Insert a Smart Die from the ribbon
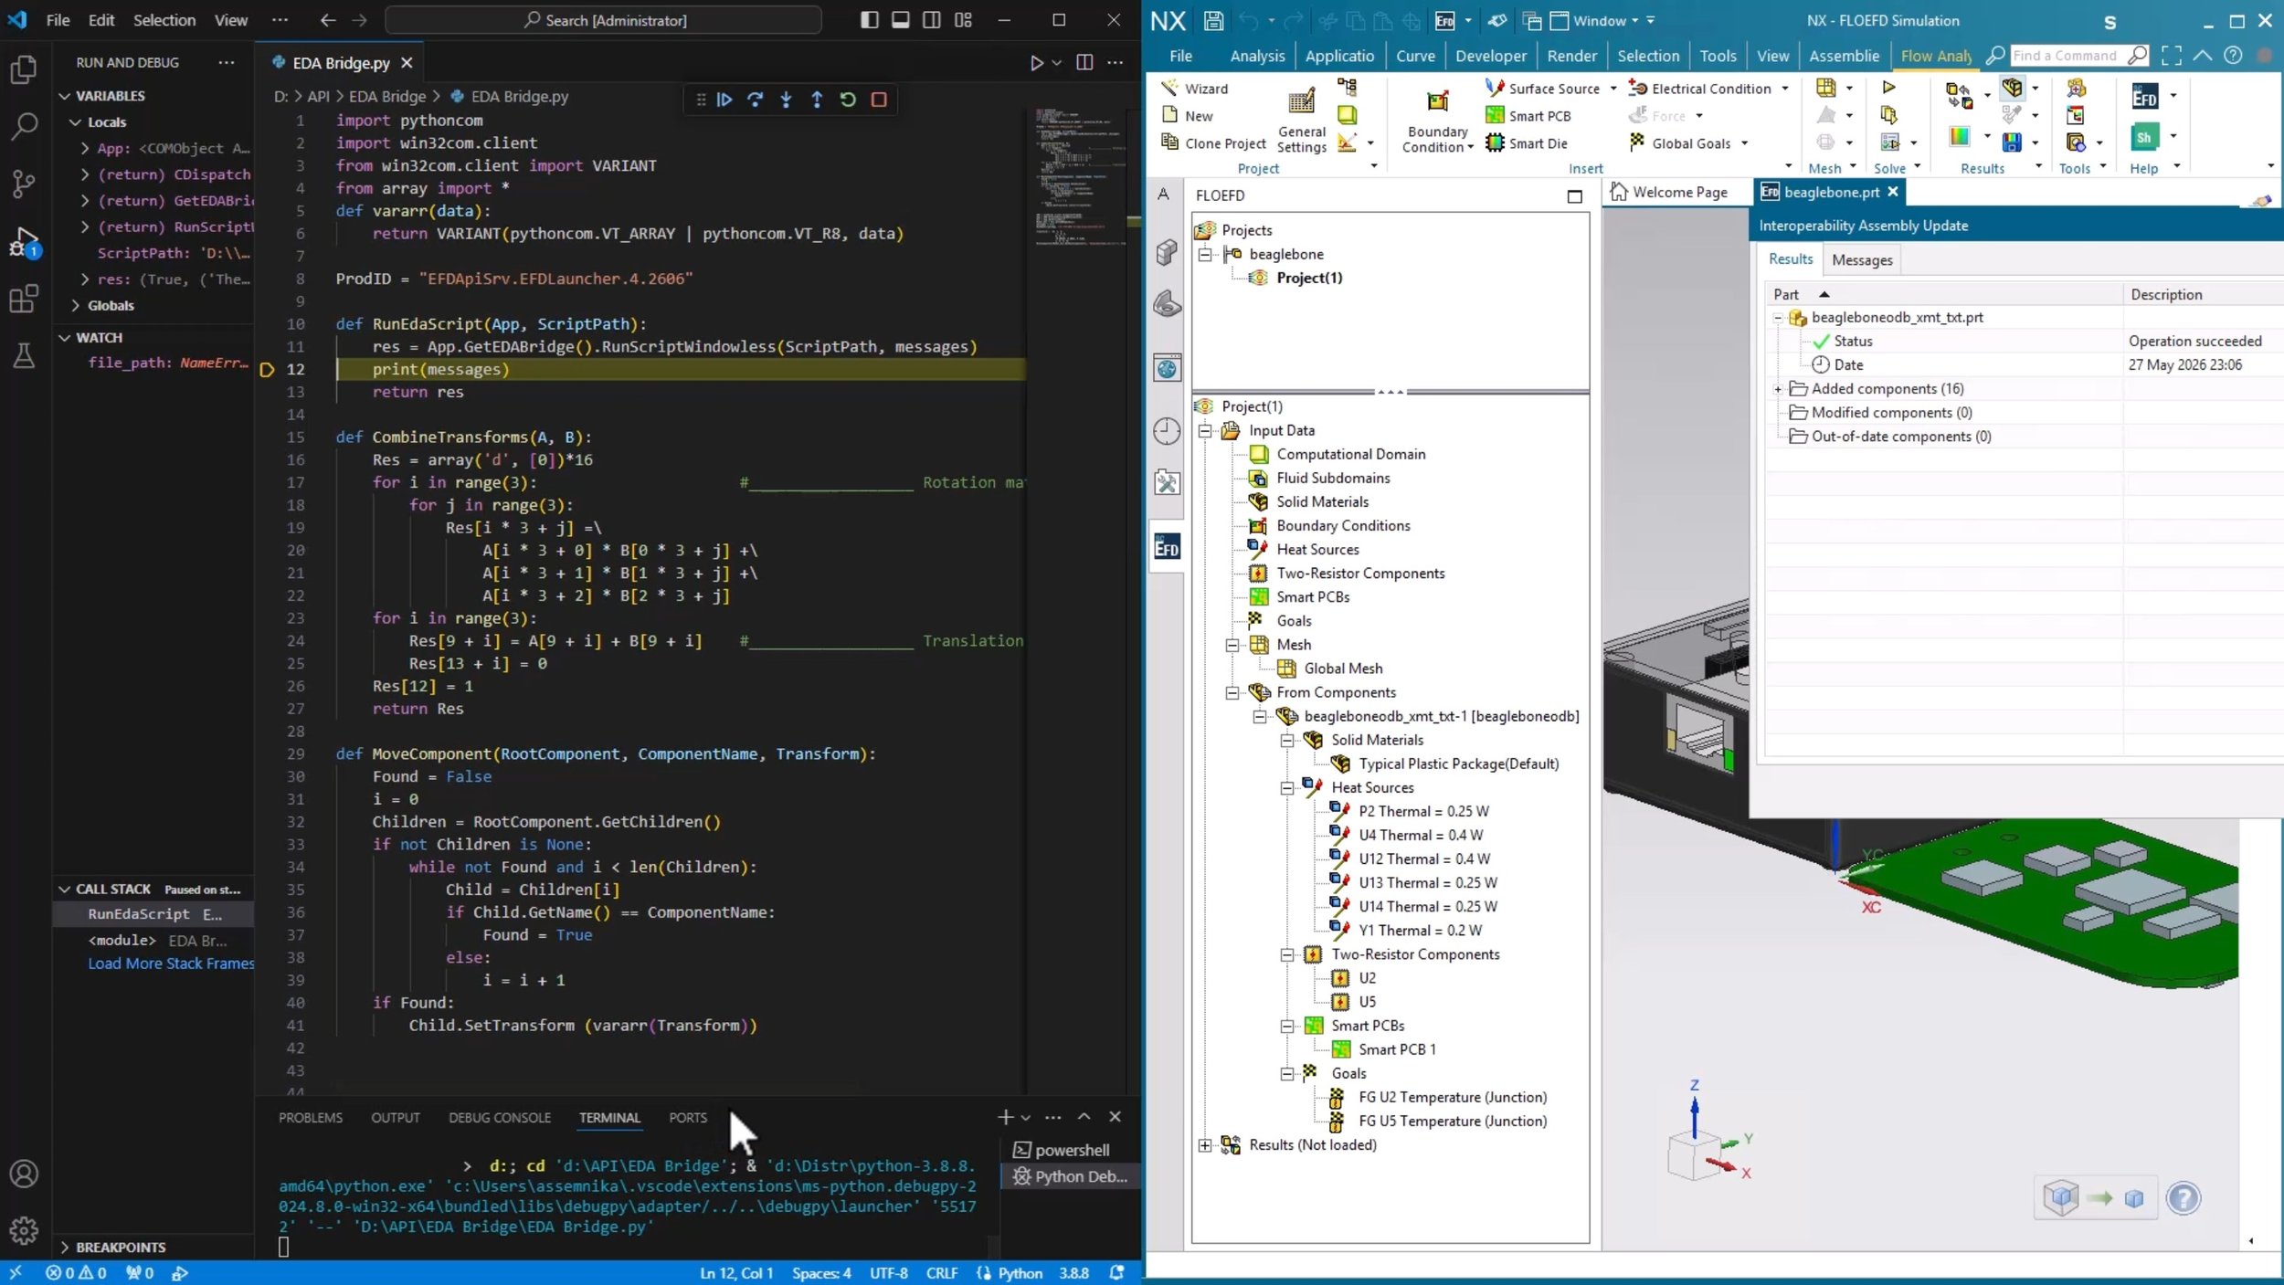Viewport: 2284px width, 1285px height. coord(1527,143)
